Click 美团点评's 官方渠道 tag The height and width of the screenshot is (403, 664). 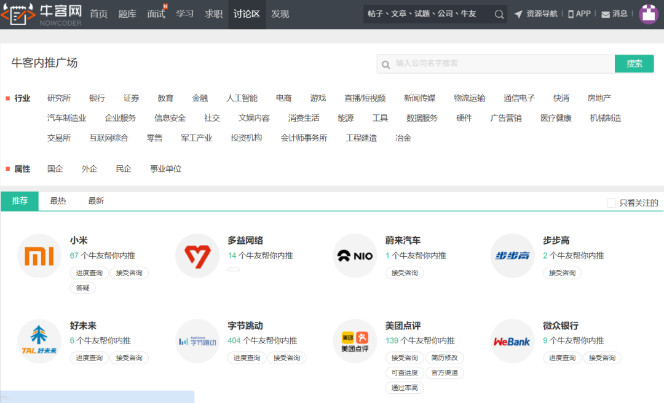(x=445, y=373)
